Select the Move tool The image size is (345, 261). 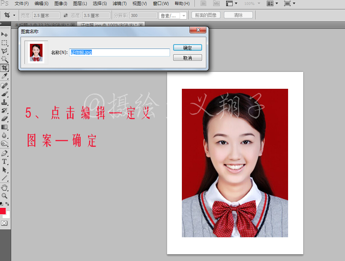pos(4,34)
